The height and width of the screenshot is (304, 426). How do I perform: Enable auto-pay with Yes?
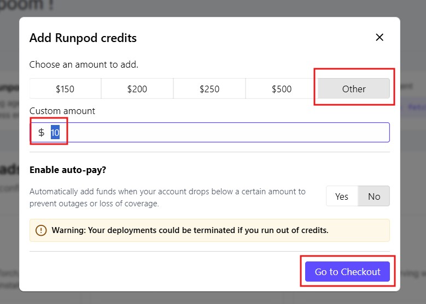(x=342, y=196)
